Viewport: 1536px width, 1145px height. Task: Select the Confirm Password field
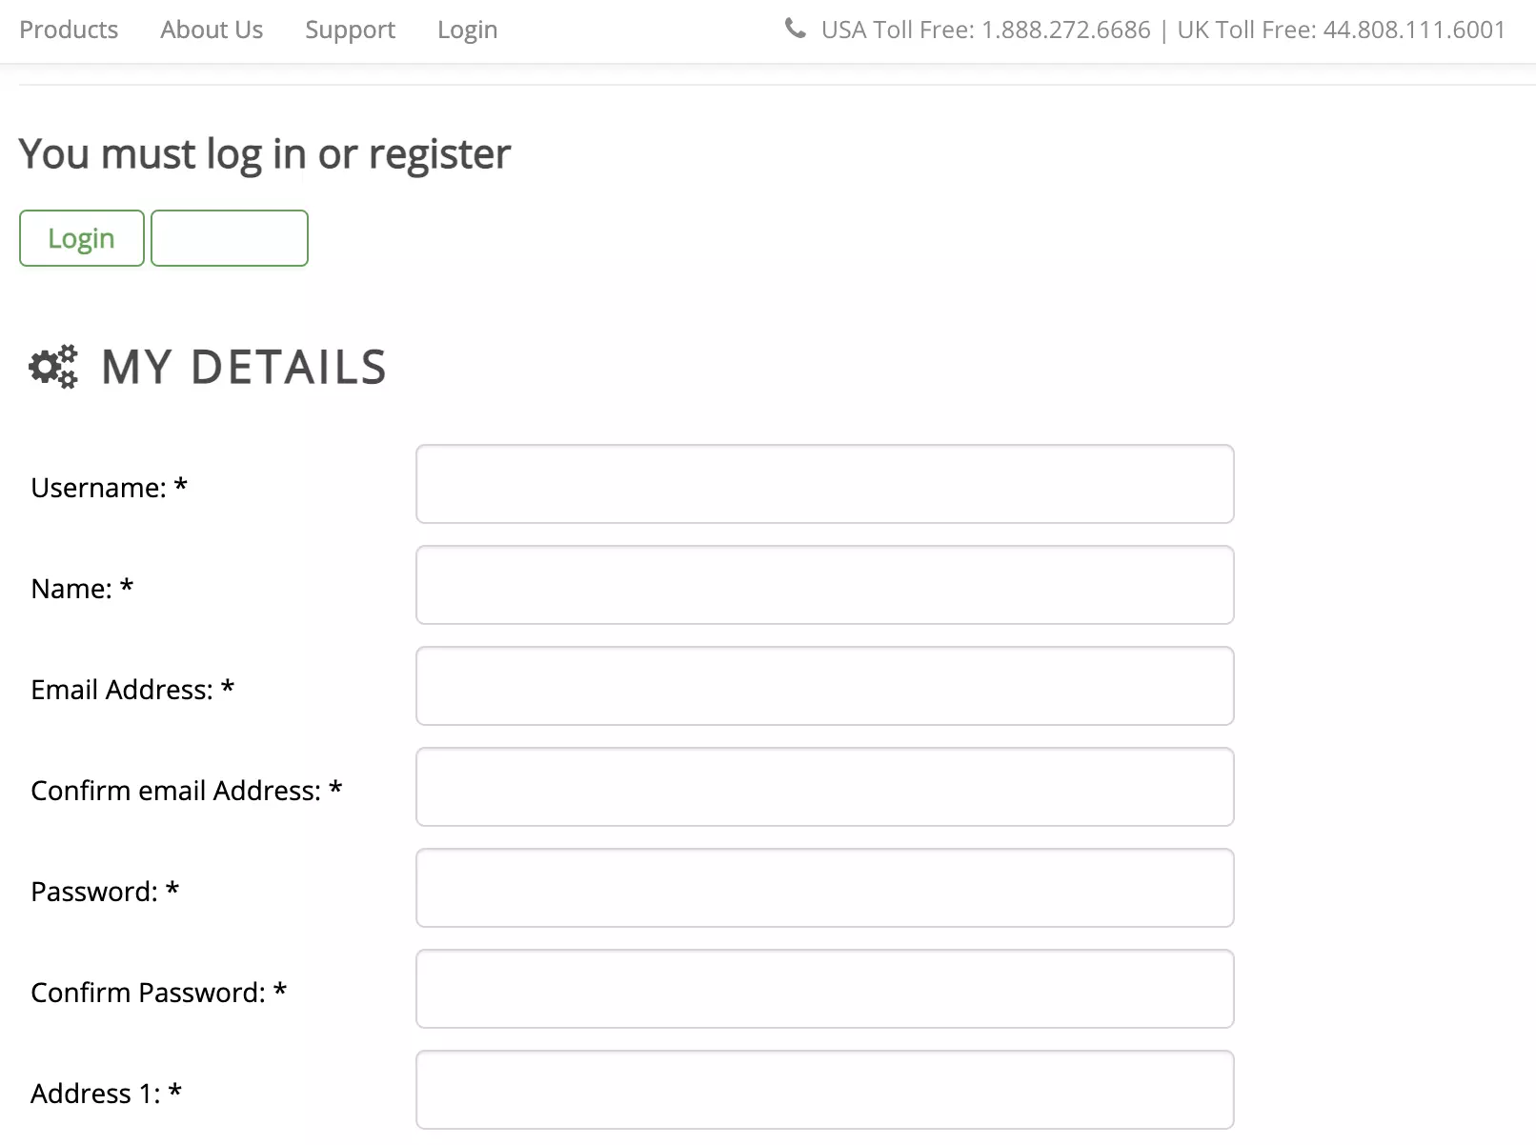[824, 989]
